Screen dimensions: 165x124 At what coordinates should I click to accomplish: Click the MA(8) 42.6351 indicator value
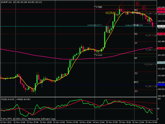24,99
